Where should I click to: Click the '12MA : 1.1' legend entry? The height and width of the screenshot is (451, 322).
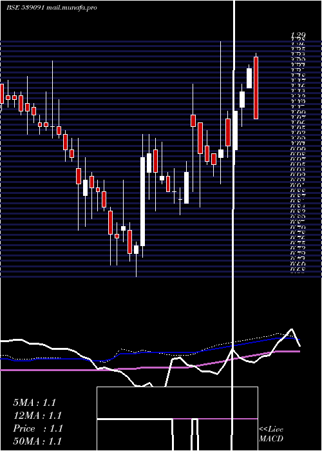point(37,416)
